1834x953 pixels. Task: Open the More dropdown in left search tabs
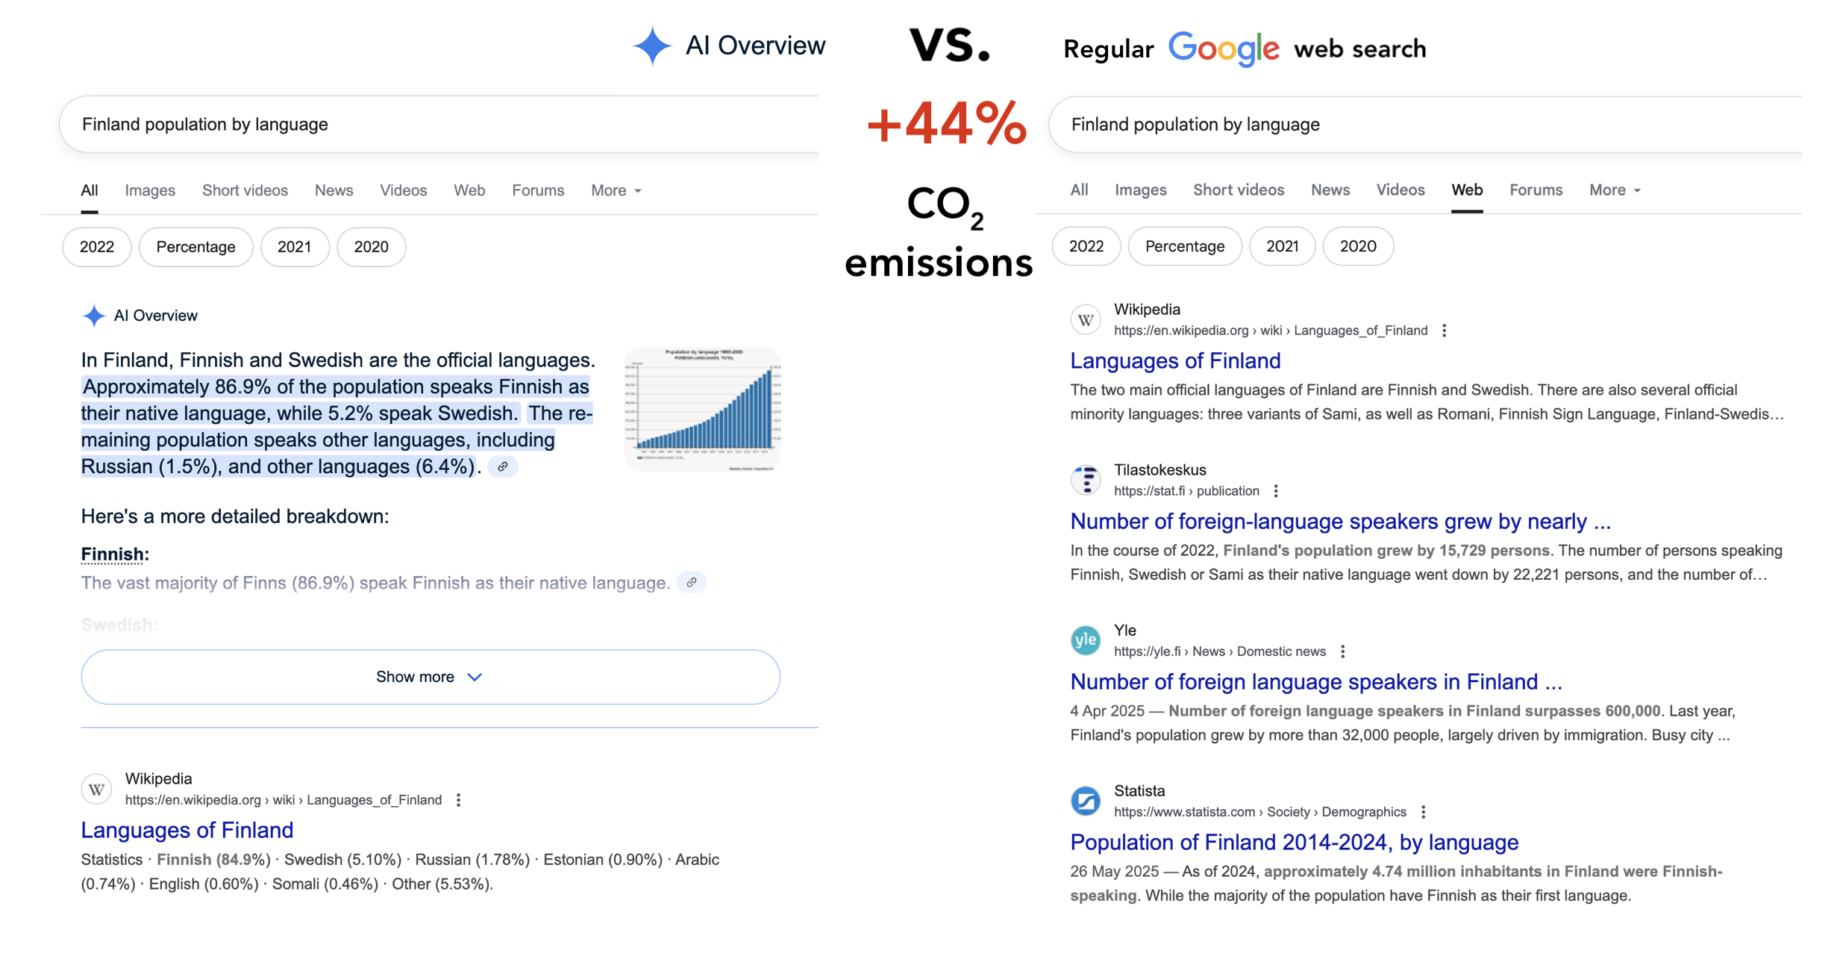point(616,190)
